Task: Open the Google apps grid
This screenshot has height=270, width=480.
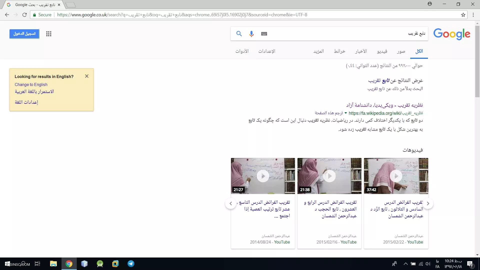Action: pyautogui.click(x=49, y=34)
